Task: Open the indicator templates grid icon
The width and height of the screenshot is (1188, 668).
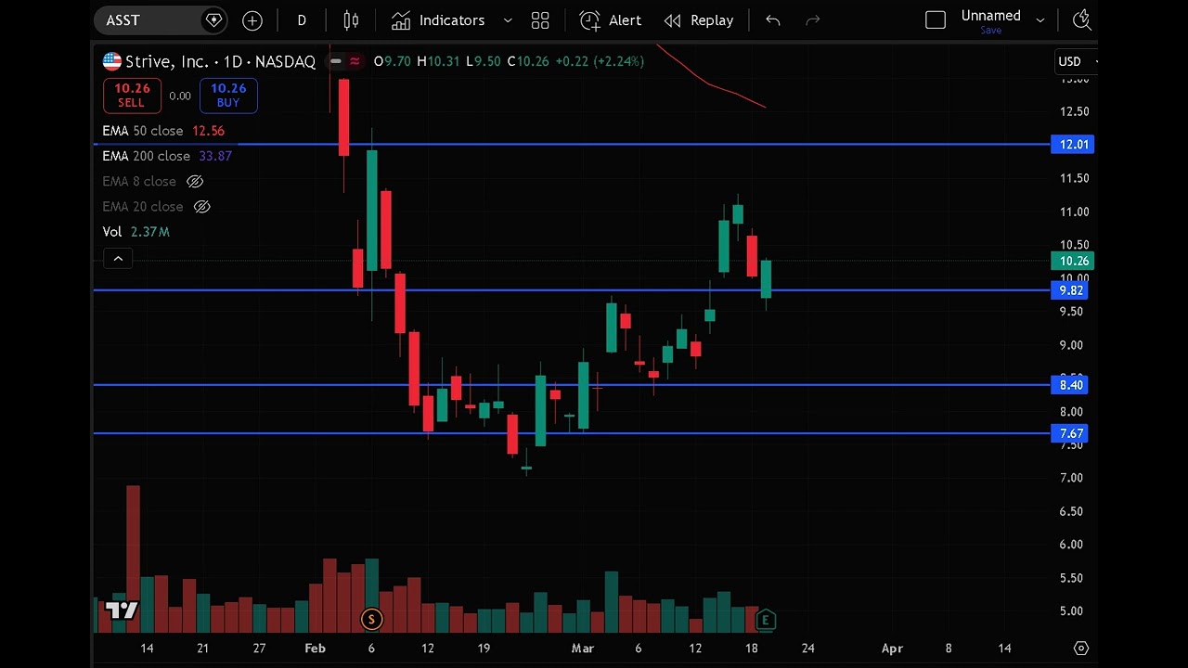Action: (x=540, y=19)
